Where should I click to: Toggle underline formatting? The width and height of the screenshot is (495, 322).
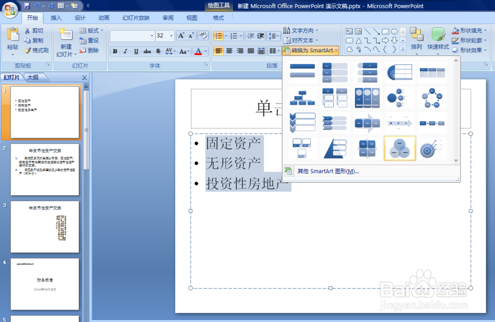tap(136, 51)
